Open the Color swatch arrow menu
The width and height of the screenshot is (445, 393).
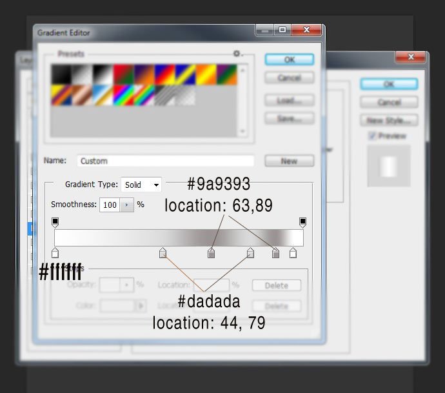(141, 306)
